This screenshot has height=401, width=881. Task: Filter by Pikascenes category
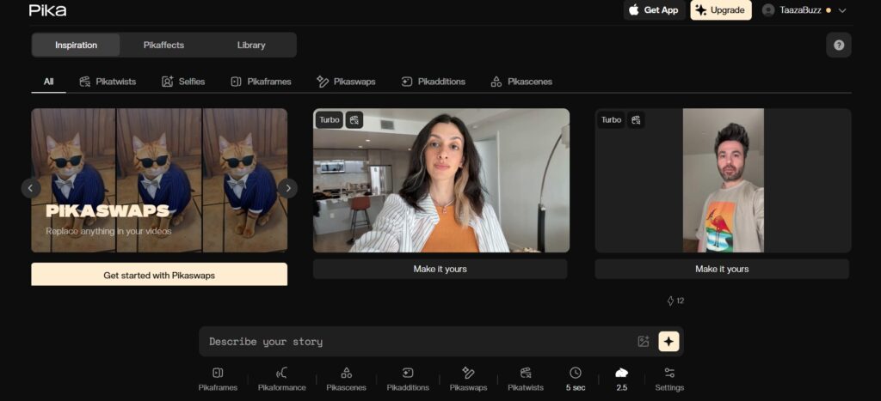pos(521,82)
